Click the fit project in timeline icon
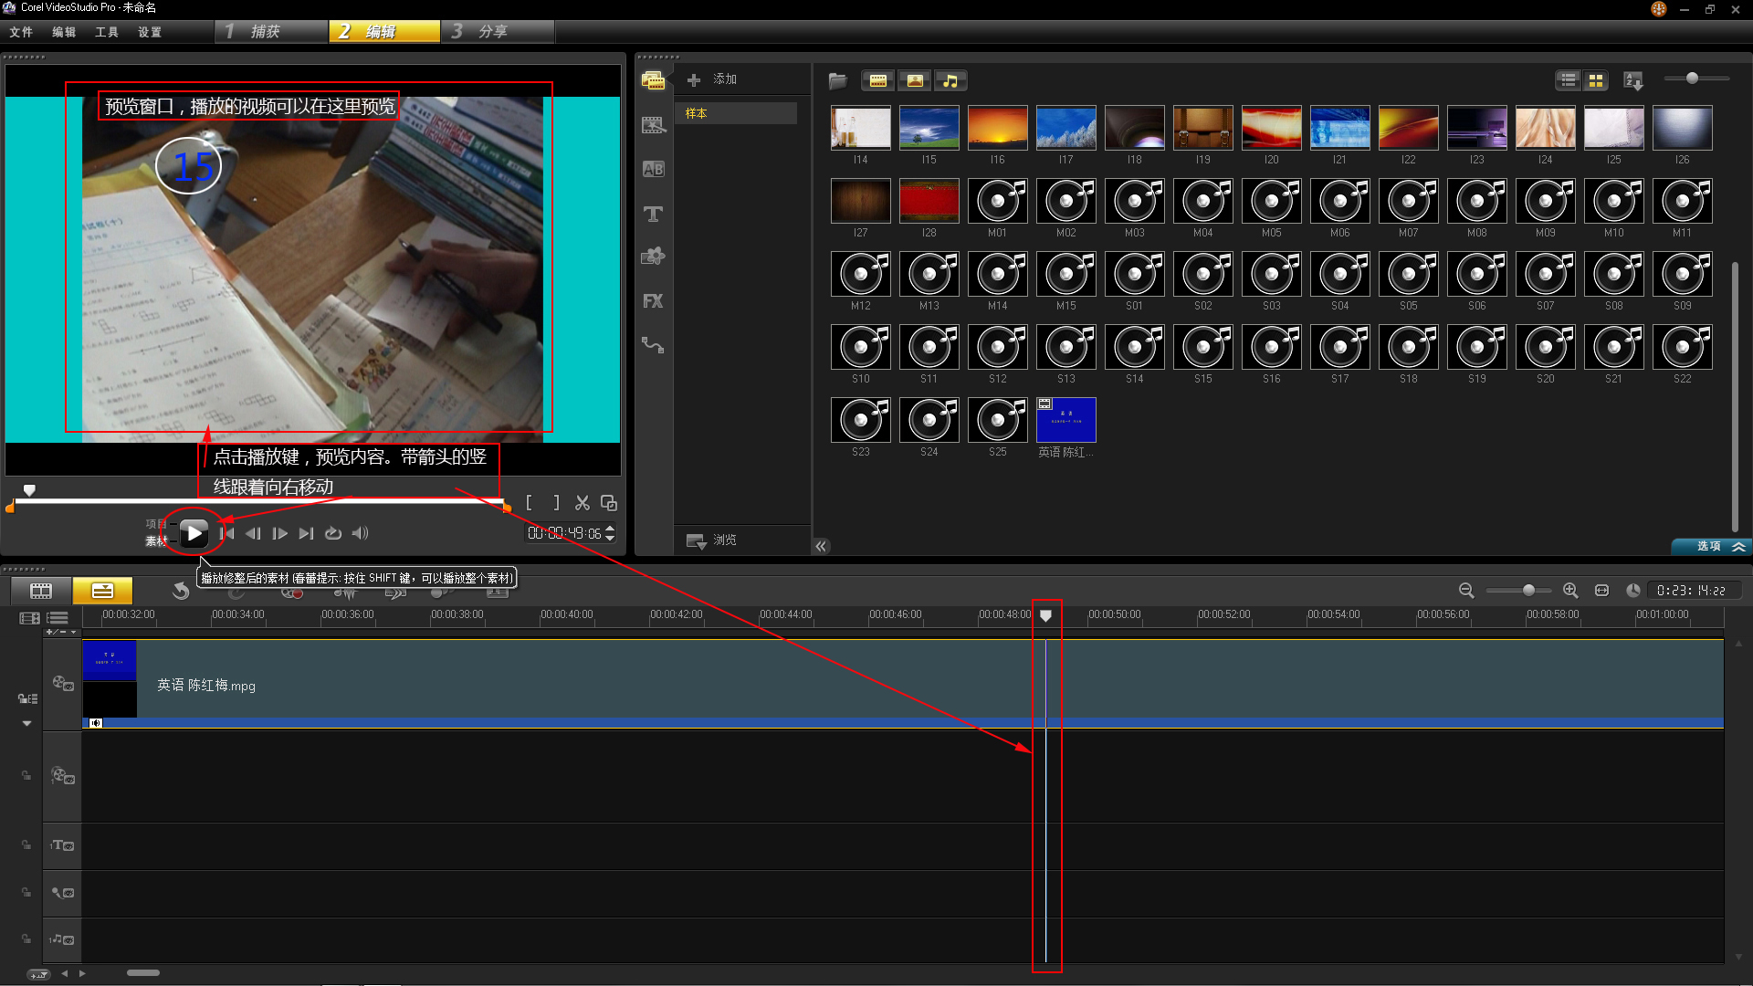1753x986 pixels. (x=1601, y=591)
